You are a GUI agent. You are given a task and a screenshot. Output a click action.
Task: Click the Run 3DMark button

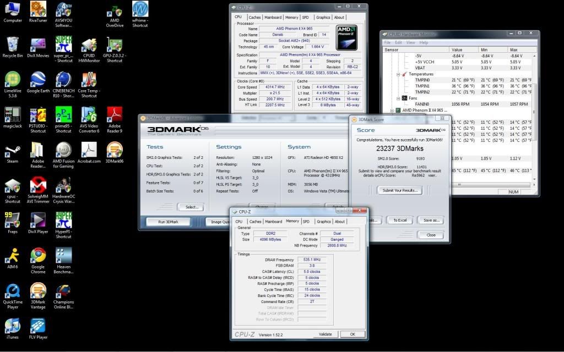coord(168,222)
